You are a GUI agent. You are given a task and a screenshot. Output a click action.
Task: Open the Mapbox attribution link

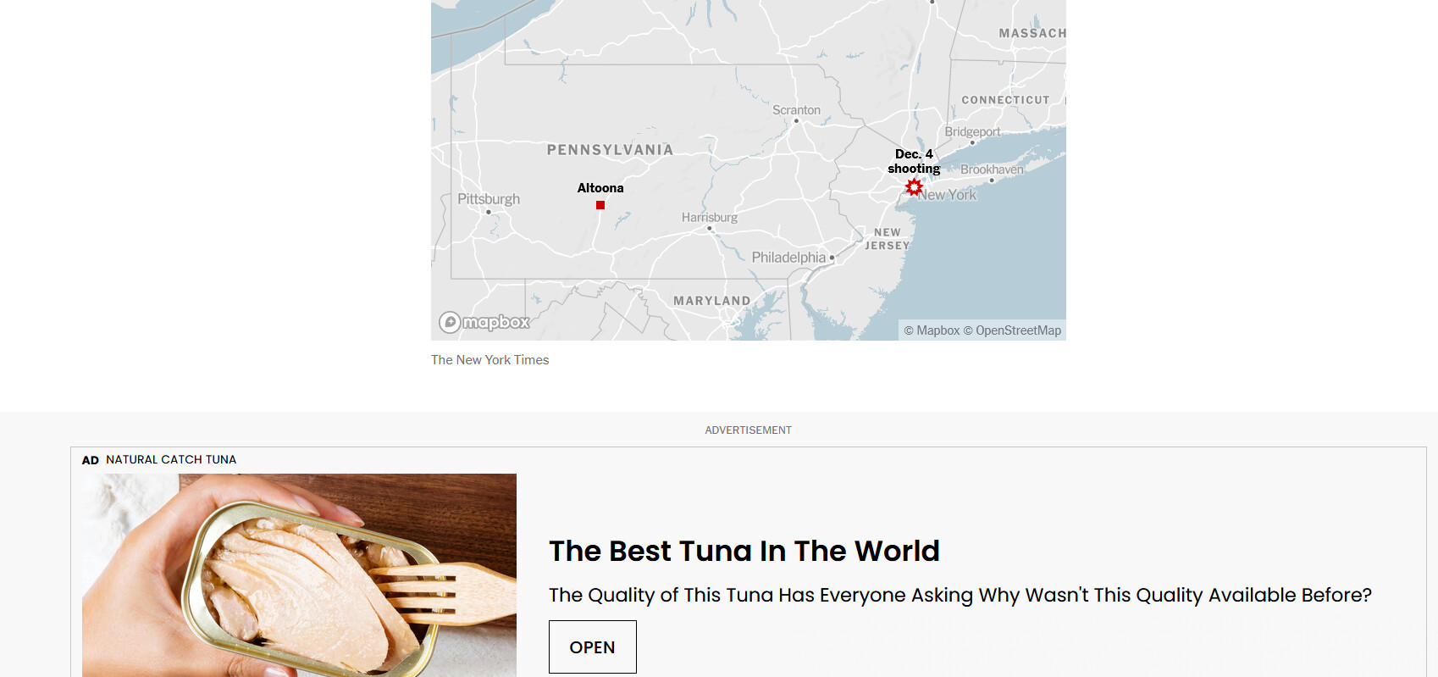932,330
